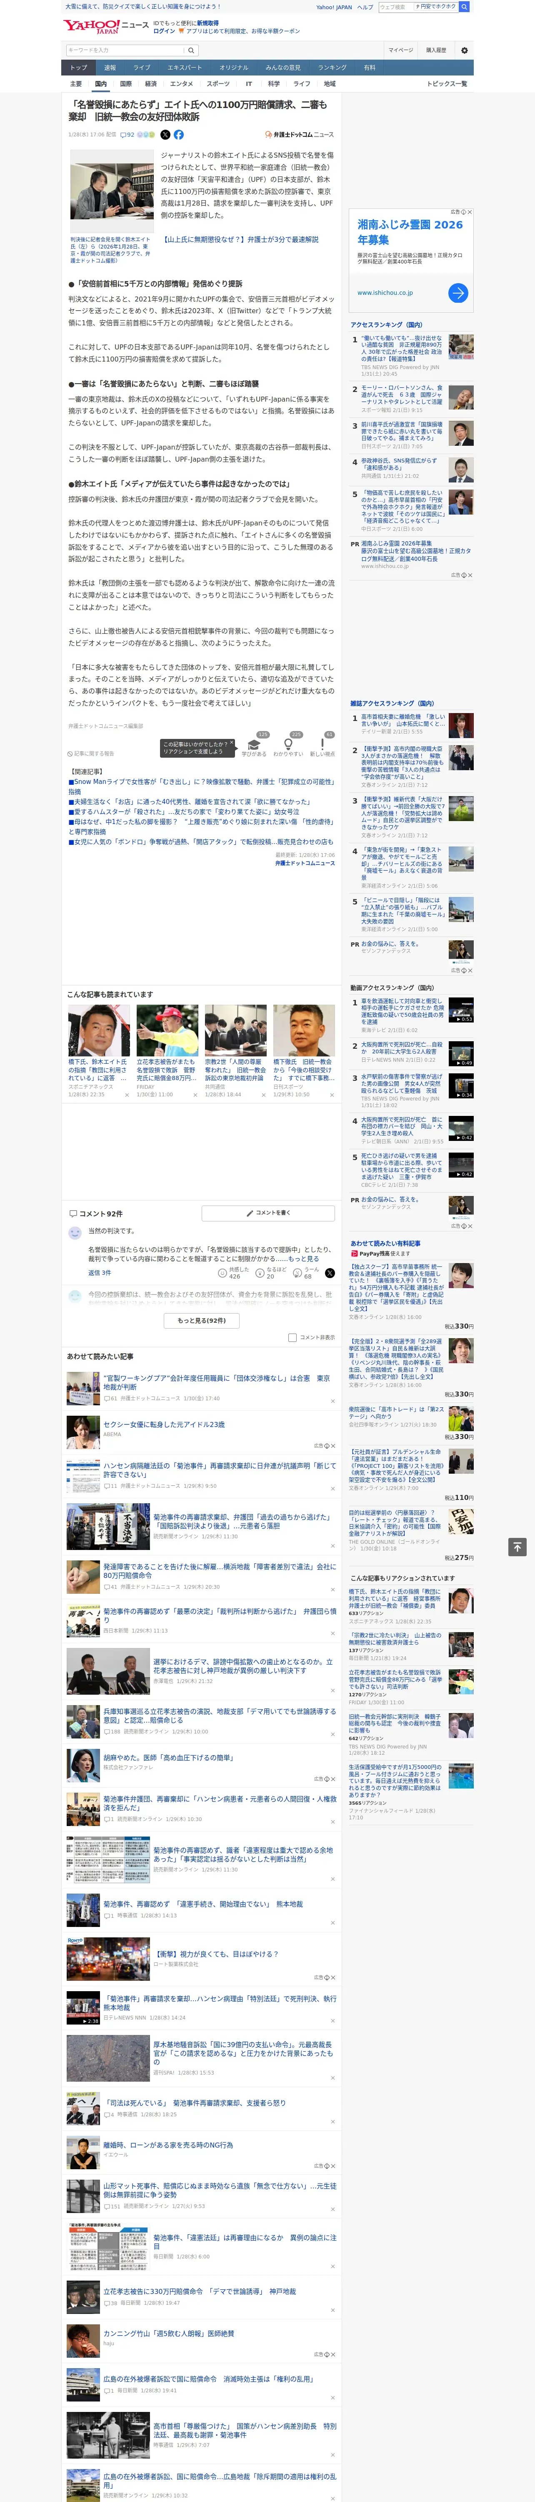This screenshot has height=2502, width=535.
Task: Open the 山上氏に無期懲役なぜ？ lawyer explanation link
Action: (x=241, y=239)
